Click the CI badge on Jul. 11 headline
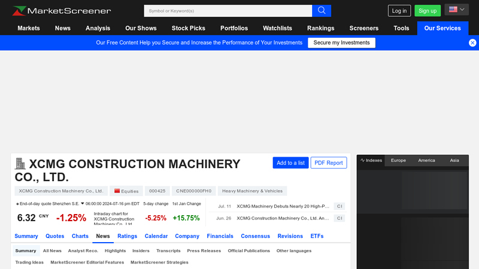 click(339, 206)
